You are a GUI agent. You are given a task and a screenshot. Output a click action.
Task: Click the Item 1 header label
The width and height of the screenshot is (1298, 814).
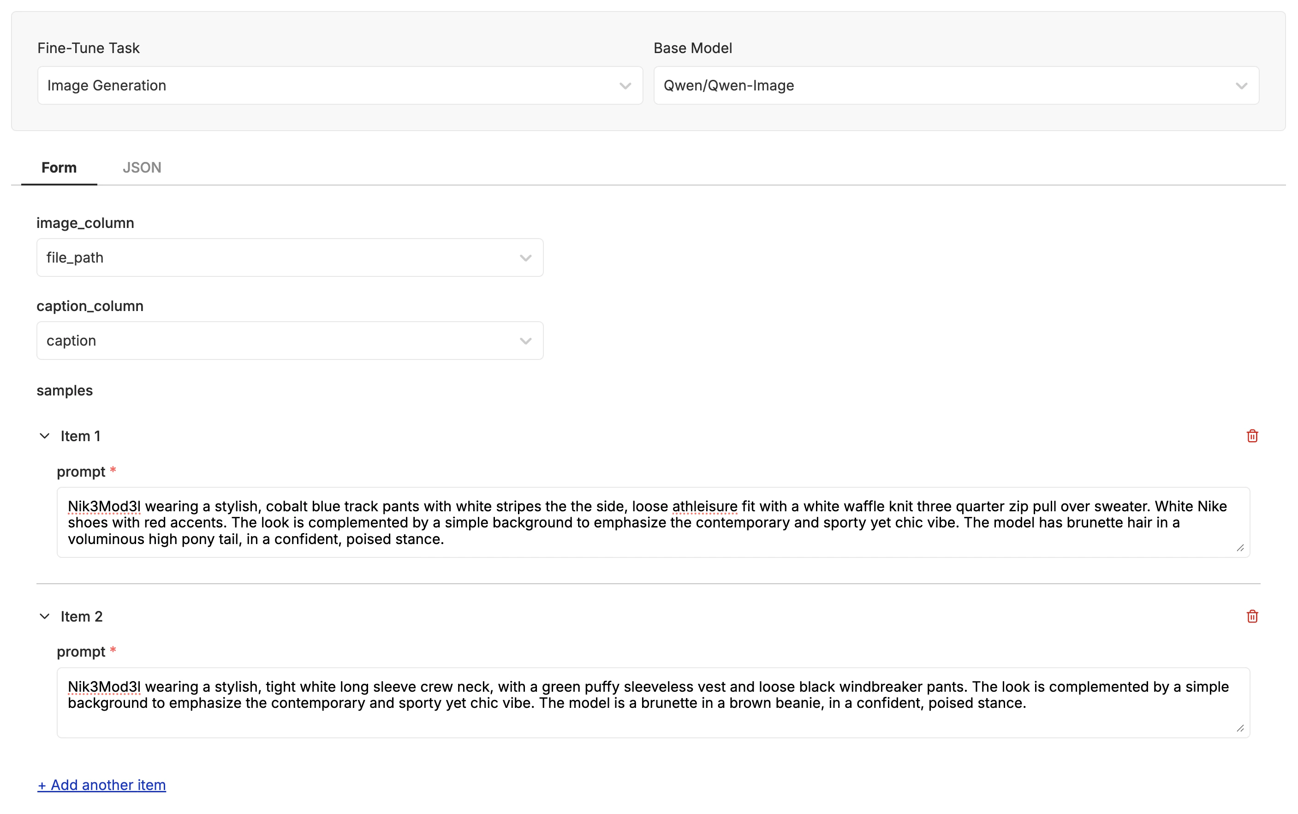point(81,436)
